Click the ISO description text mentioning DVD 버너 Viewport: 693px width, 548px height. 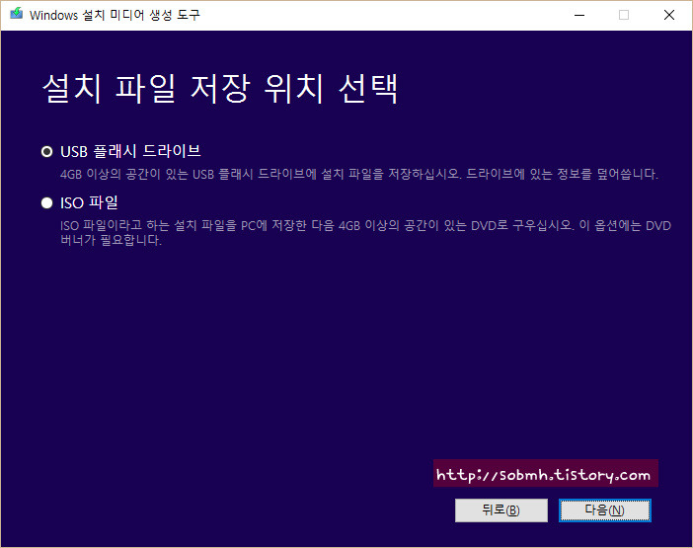(x=365, y=232)
